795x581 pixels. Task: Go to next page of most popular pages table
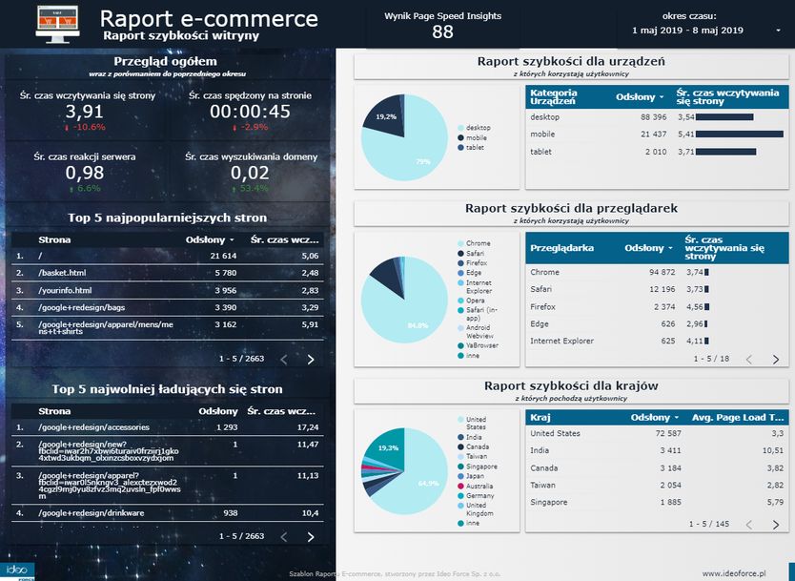pyautogui.click(x=311, y=360)
